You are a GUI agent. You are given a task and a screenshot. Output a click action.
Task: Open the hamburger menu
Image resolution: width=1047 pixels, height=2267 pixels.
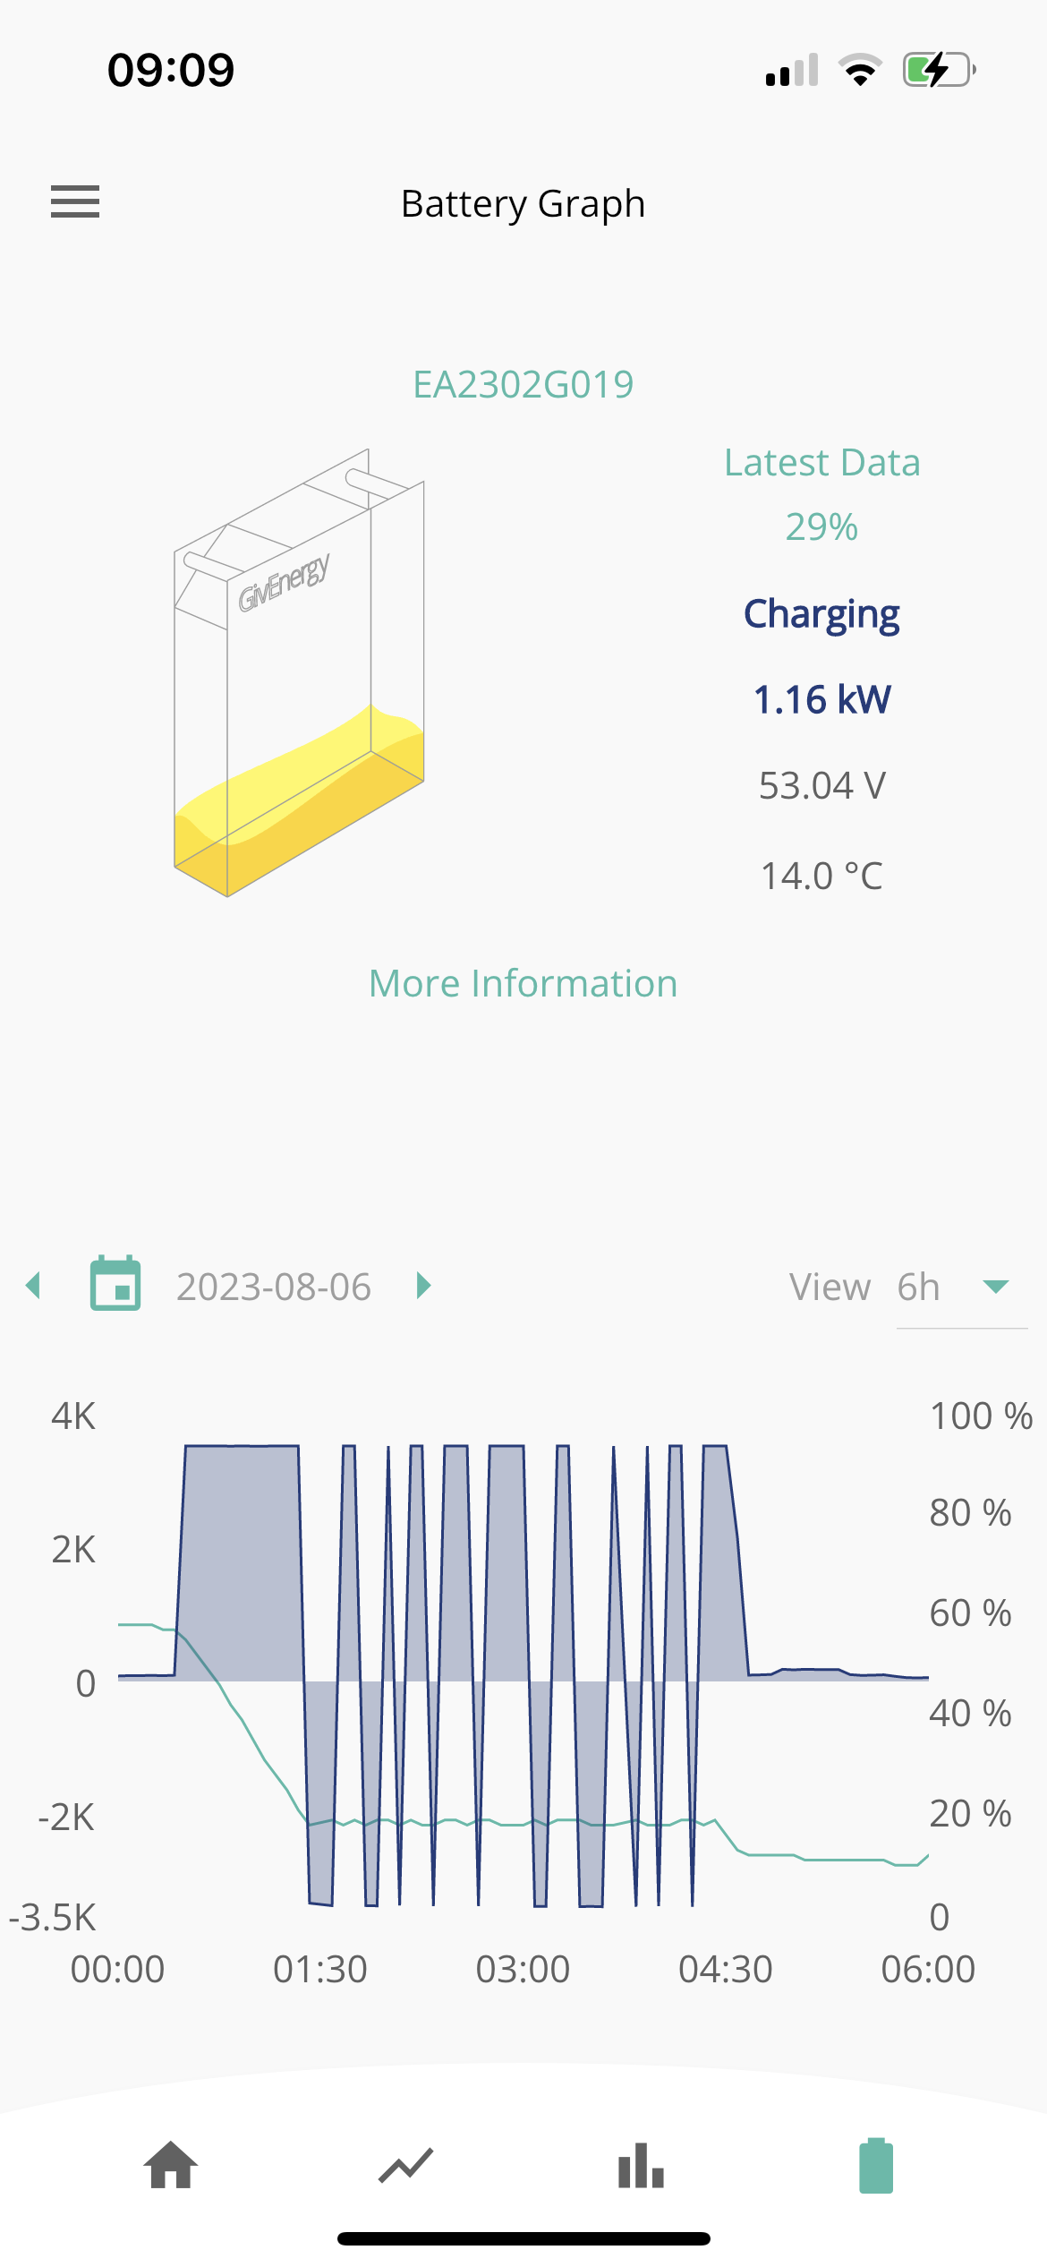point(75,202)
